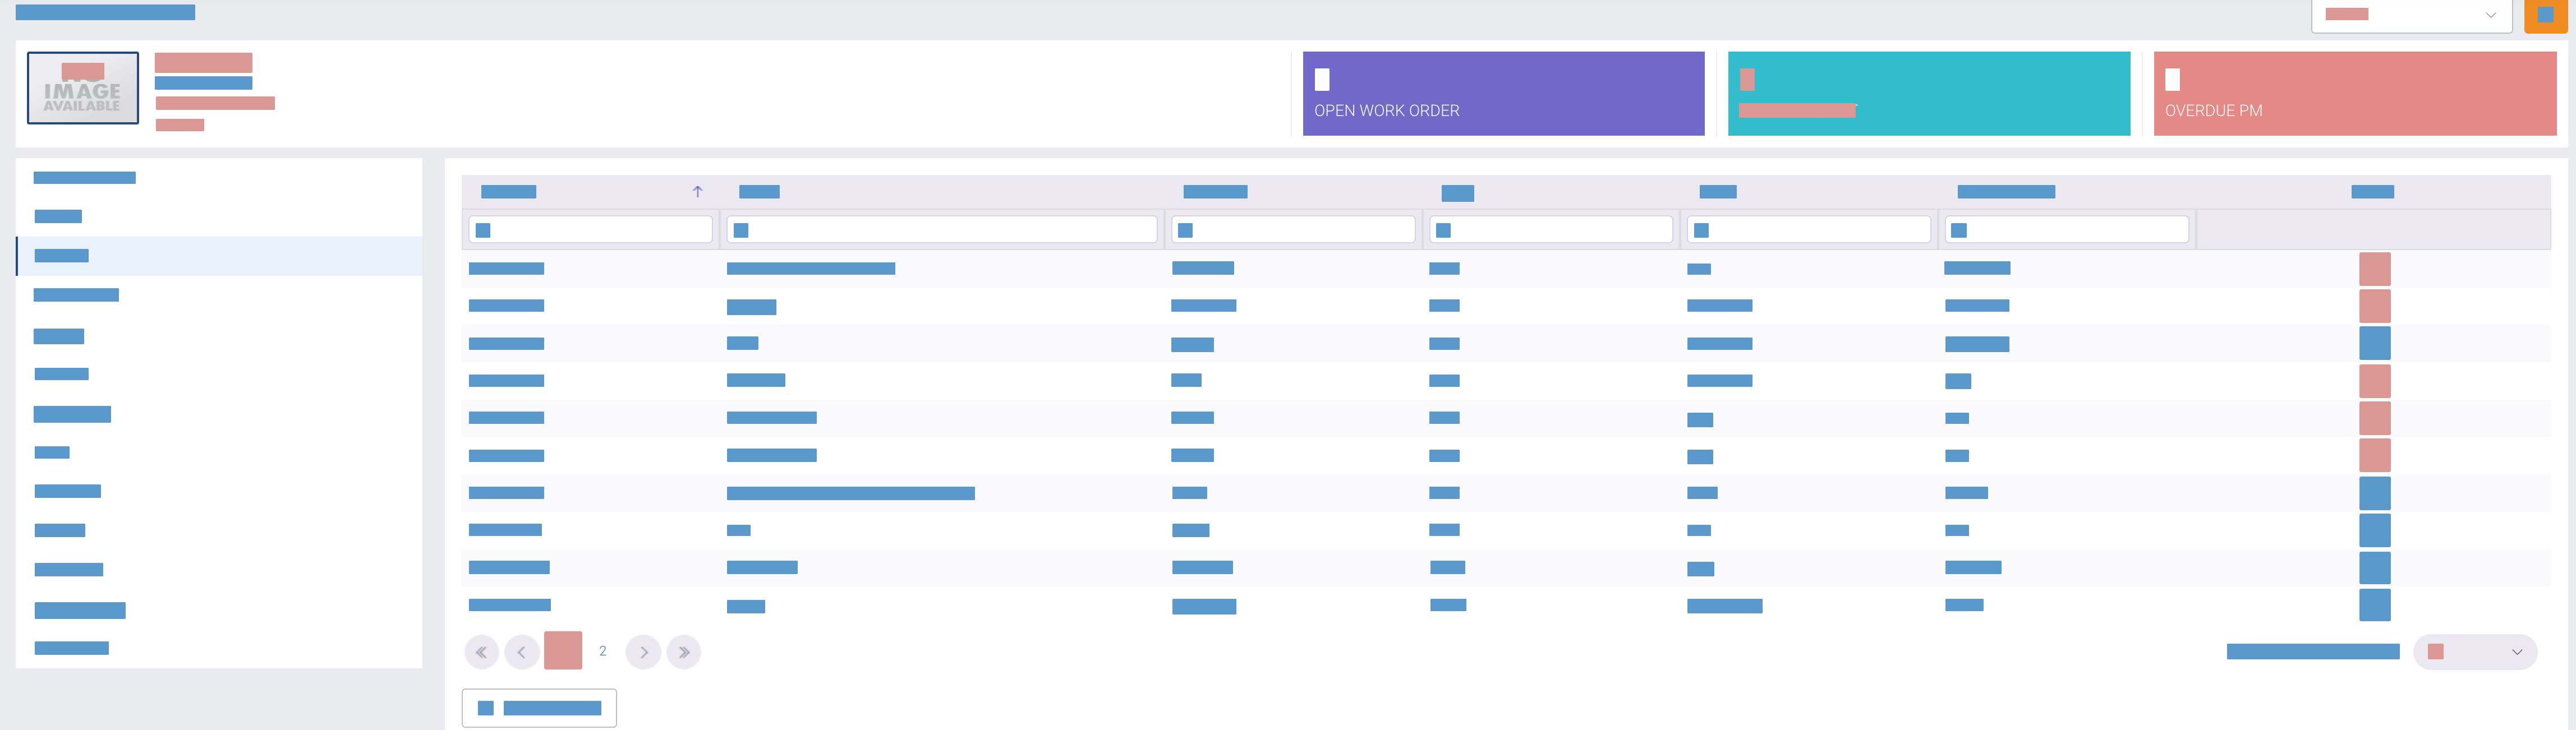This screenshot has height=730, width=2576.
Task: Select page 2 in the pagination
Action: (x=603, y=651)
